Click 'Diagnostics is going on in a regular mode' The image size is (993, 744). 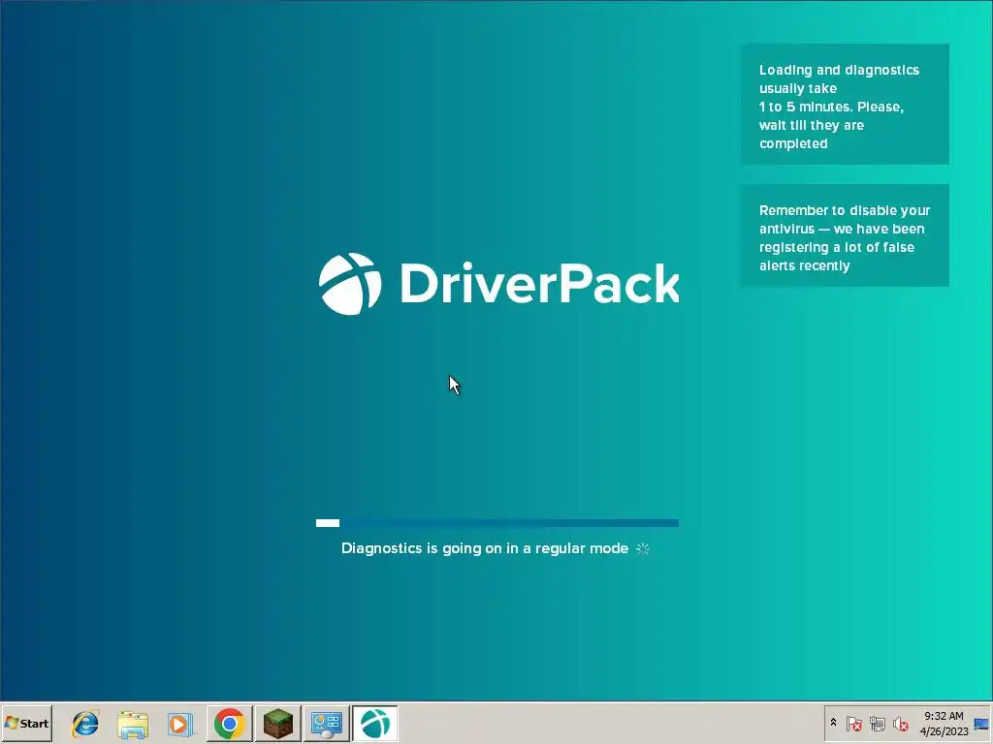485,548
